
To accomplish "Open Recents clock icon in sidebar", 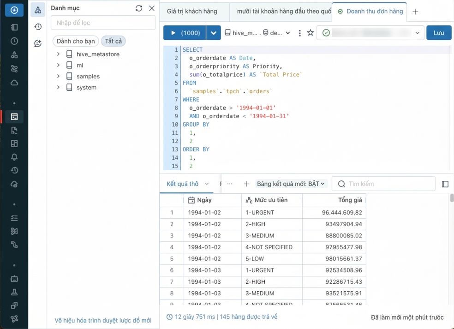I will [x=14, y=41].
